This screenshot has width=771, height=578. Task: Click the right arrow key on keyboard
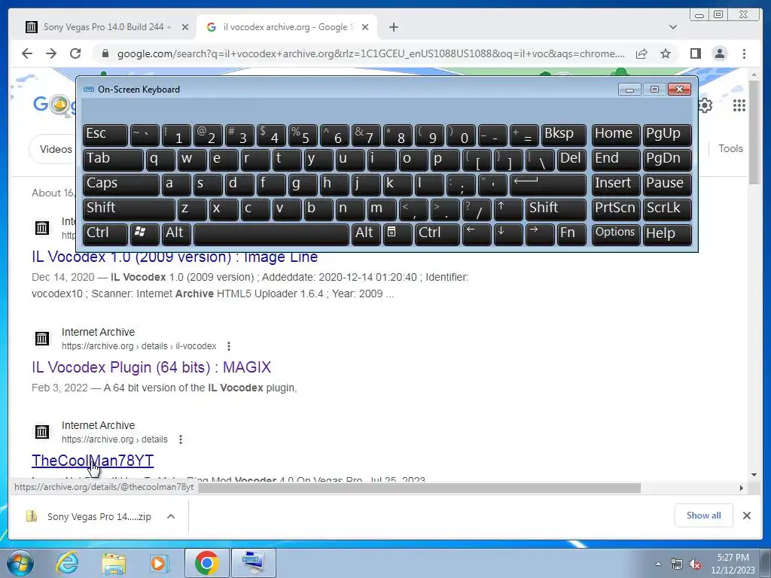coord(539,233)
